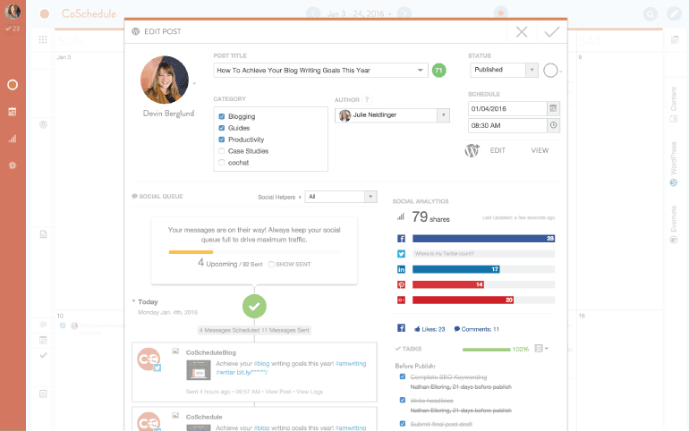Click Devin Berglund's owner avatar photo
The height and width of the screenshot is (431, 689).
[x=165, y=80]
